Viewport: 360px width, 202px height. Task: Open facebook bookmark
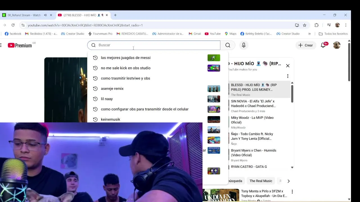tap(13, 34)
